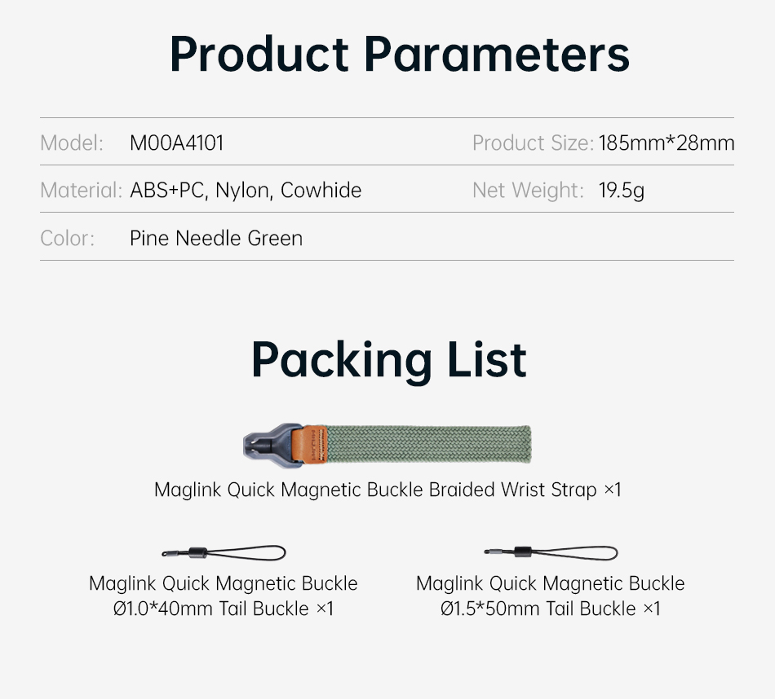
Task: Click the grey magnetic buckle head
Action: [272, 445]
